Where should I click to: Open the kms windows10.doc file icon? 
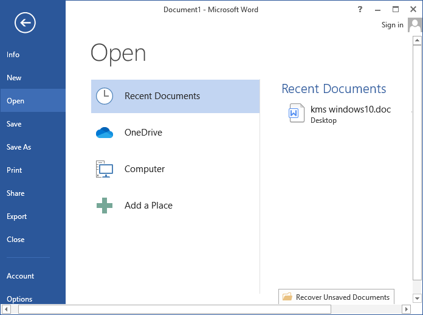(297, 114)
